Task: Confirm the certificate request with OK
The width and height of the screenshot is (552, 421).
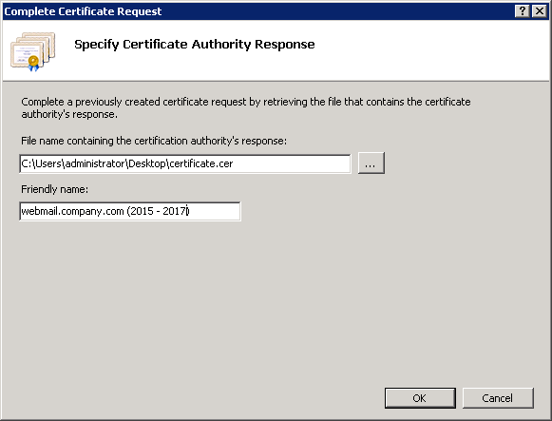Action: [x=420, y=398]
